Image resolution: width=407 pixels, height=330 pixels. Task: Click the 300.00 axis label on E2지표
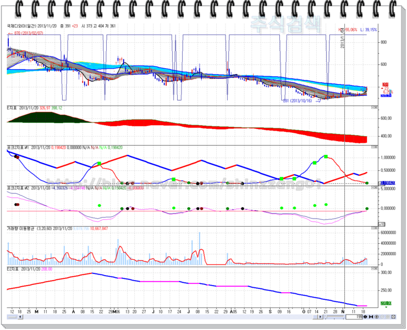point(386,273)
